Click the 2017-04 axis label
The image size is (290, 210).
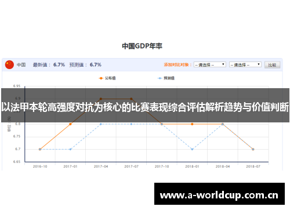(x=101, y=166)
